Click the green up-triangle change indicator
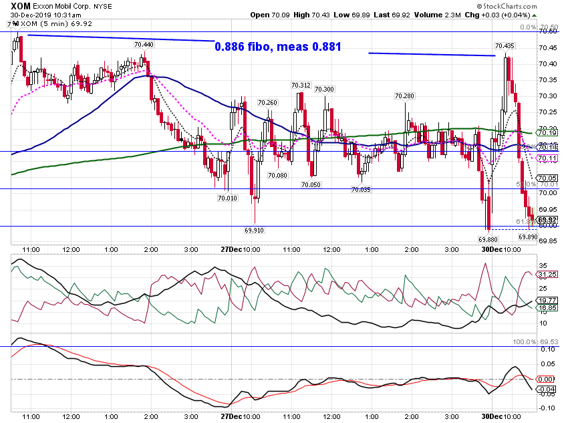 coord(535,15)
